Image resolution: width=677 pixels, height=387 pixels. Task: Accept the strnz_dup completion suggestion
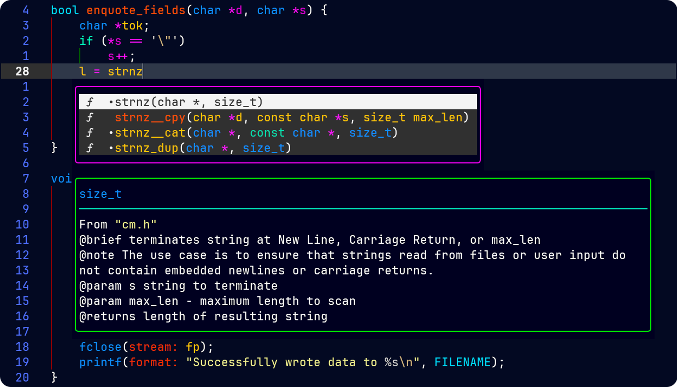[146, 148]
